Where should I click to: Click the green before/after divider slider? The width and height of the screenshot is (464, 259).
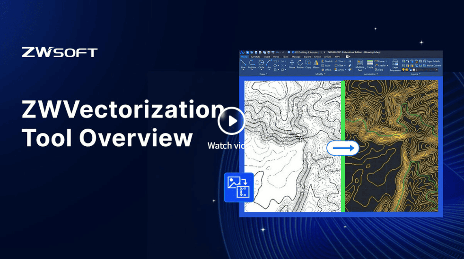click(x=343, y=146)
